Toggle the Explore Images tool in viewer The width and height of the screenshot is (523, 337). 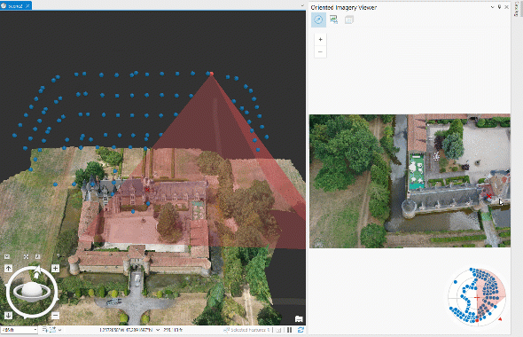click(318, 20)
